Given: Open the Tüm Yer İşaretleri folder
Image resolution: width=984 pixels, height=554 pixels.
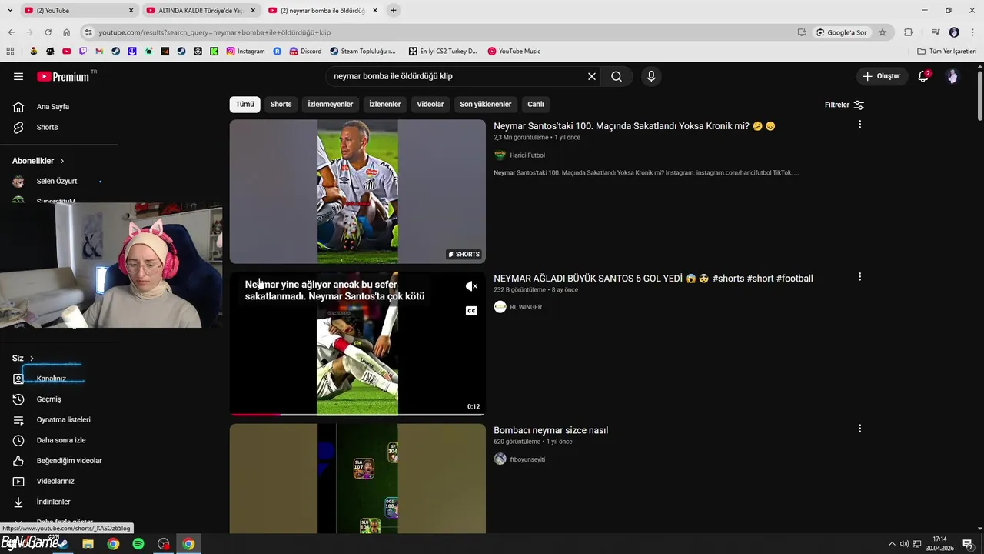Looking at the screenshot, I should 947,52.
